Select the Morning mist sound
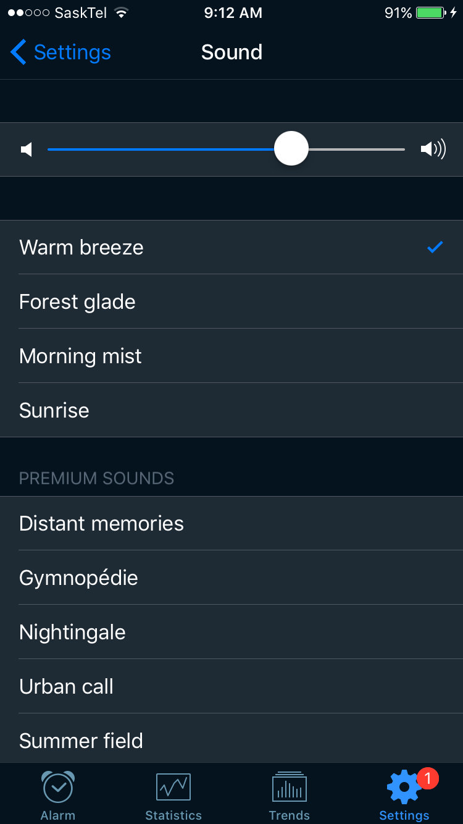 (231, 356)
